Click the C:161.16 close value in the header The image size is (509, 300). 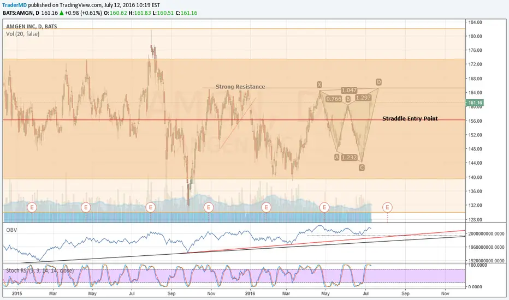pyautogui.click(x=186, y=13)
